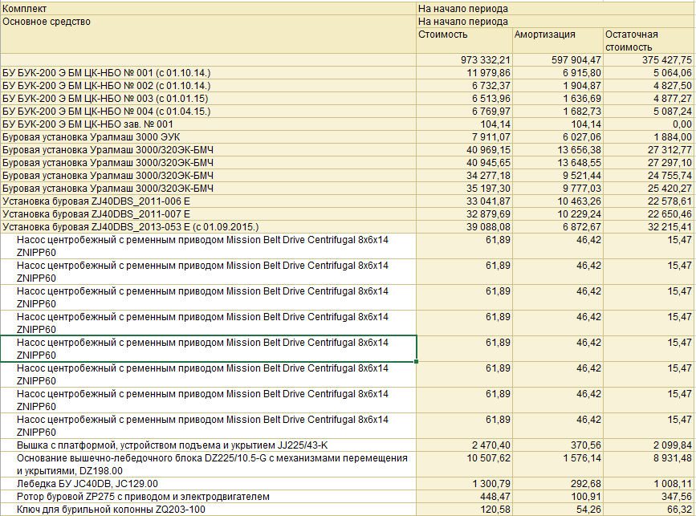
Task: Click residual value 27 312,77
Action: (649, 150)
